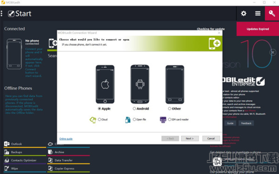This screenshot has width=279, height=174.
Task: Click the No phone connected text
Action: click(32, 42)
